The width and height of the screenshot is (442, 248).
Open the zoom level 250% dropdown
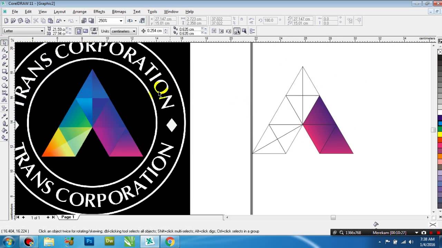pos(121,21)
